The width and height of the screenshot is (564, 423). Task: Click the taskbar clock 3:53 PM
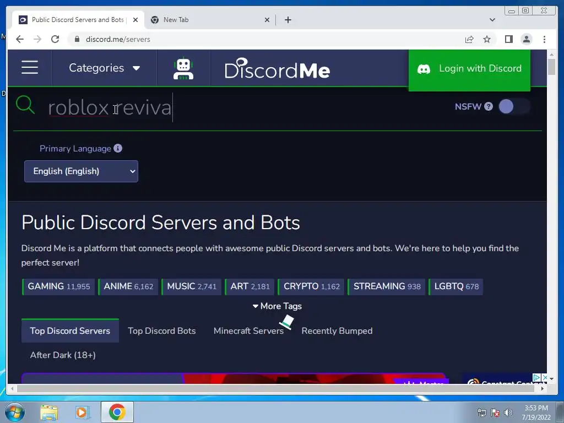[536, 412]
